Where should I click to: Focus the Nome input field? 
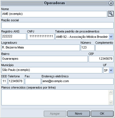pyautogui.click(x=54, y=14)
